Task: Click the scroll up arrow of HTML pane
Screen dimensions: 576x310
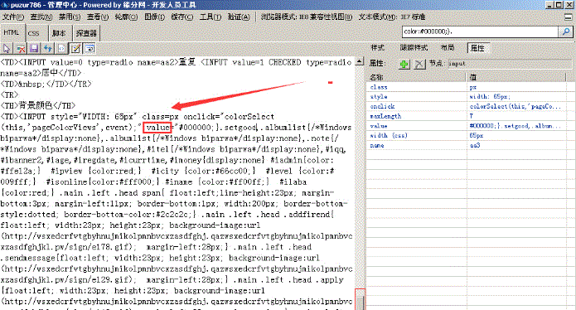Action: point(360,61)
